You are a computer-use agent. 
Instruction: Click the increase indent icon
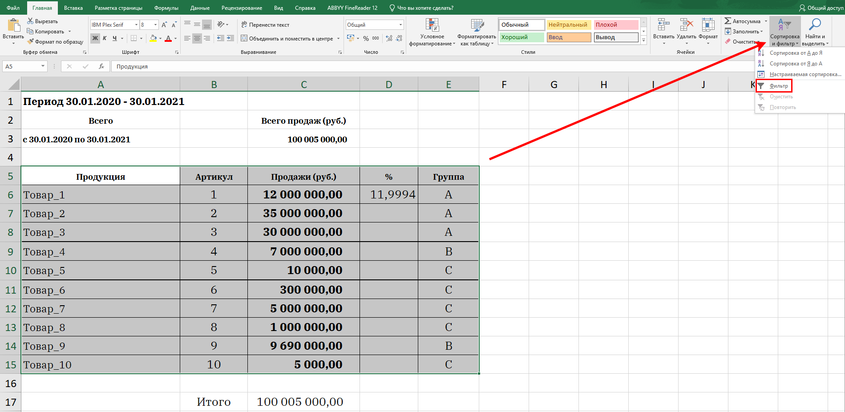(x=230, y=39)
